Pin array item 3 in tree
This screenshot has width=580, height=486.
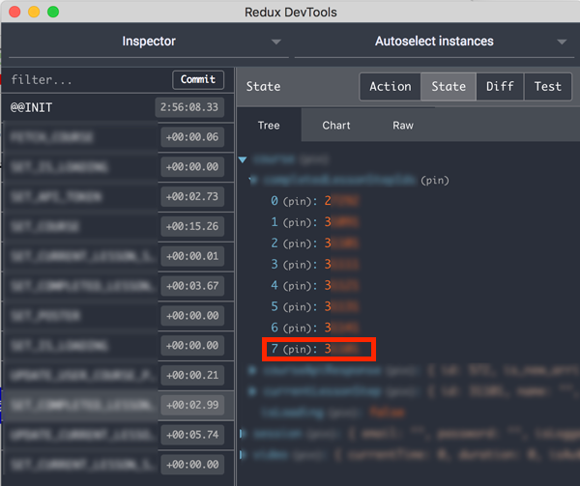[x=297, y=265]
